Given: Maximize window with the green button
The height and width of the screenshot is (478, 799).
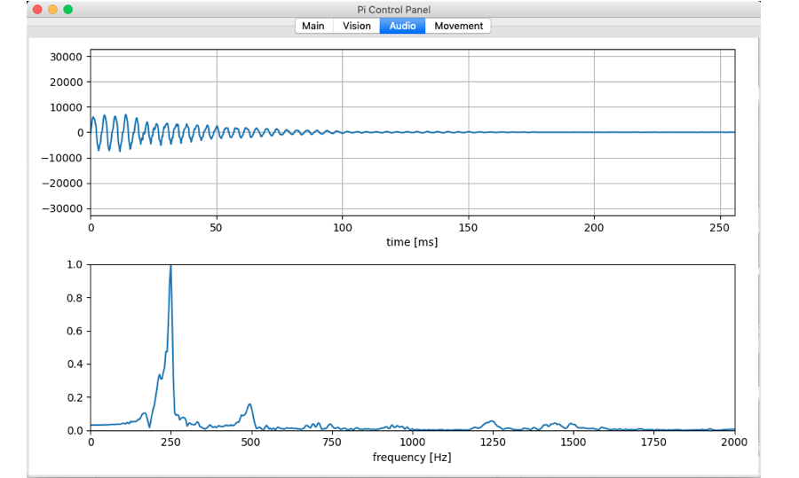Looking at the screenshot, I should (67, 9).
